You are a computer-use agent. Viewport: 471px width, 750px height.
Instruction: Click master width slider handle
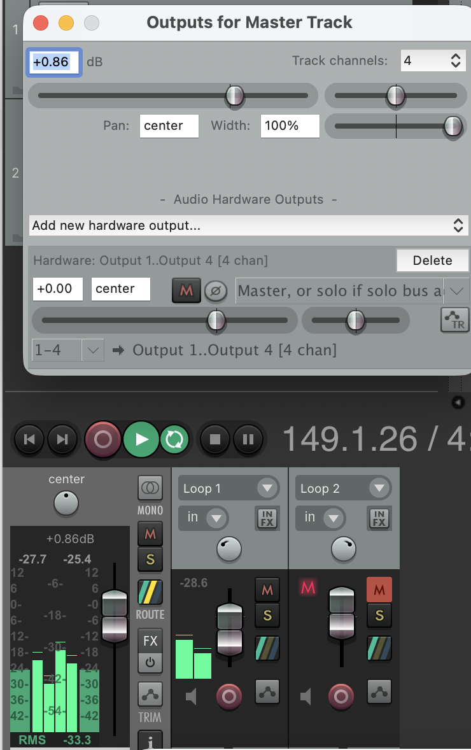click(x=453, y=127)
